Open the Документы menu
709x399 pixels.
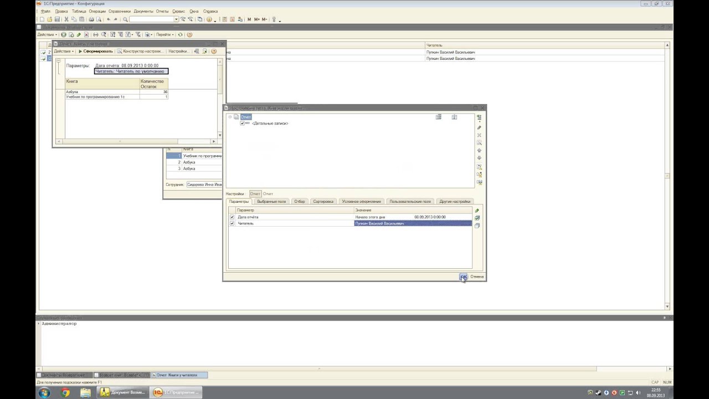(143, 11)
